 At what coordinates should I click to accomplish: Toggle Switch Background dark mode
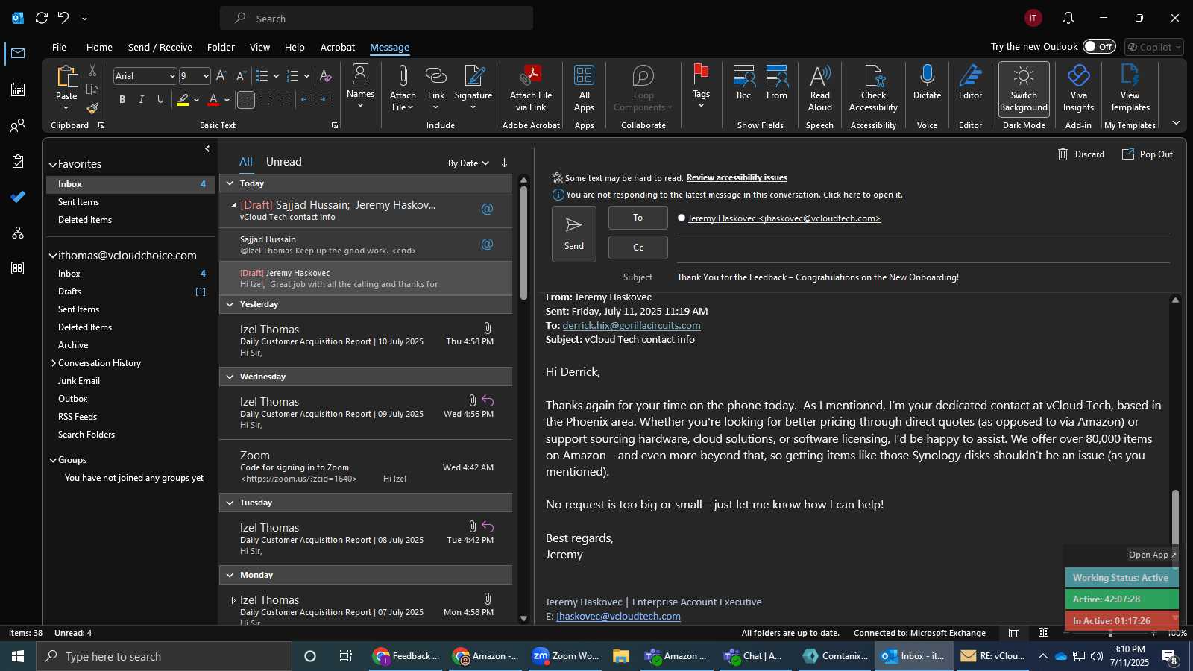[x=1024, y=89]
